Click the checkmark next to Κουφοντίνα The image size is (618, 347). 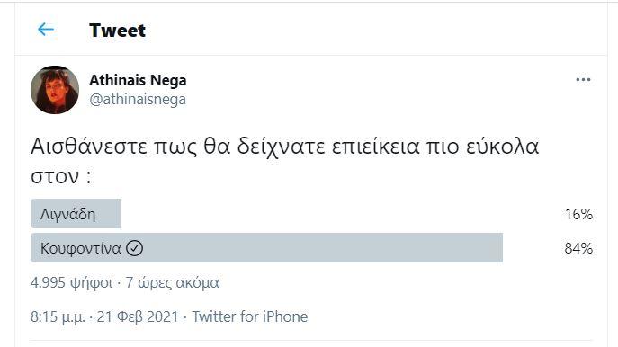point(134,248)
